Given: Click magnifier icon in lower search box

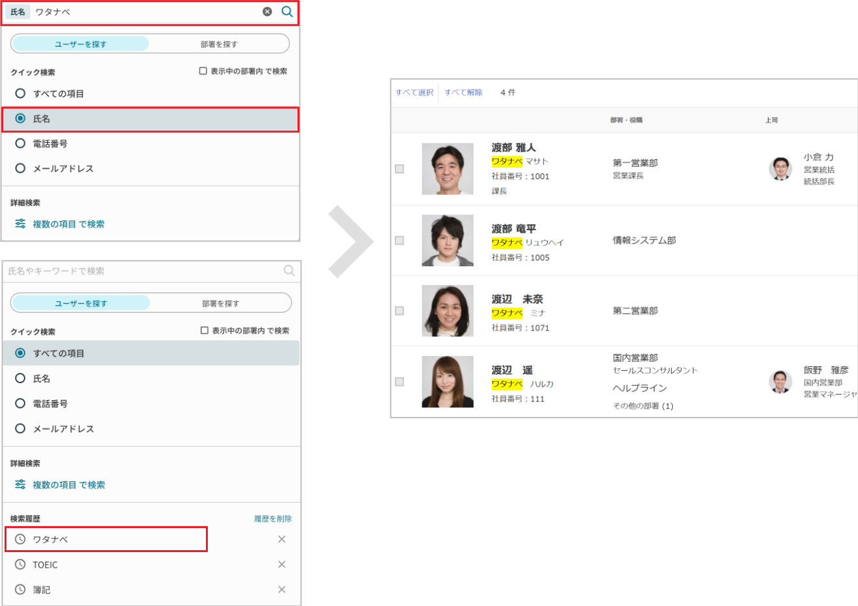Looking at the screenshot, I should [290, 271].
